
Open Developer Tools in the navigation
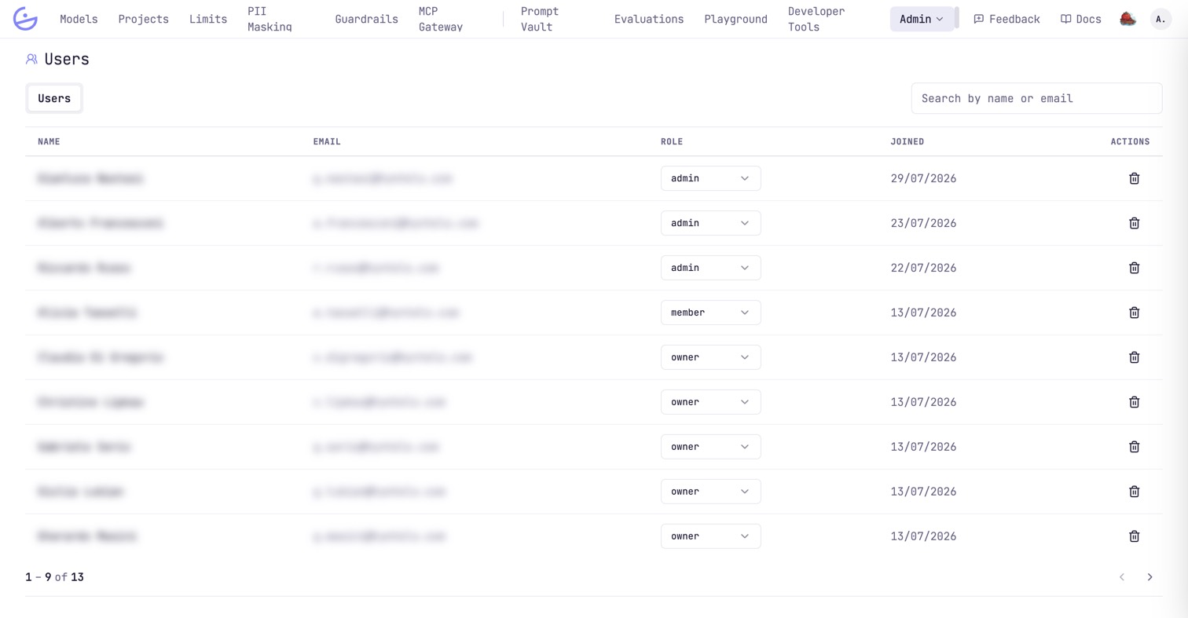click(816, 19)
